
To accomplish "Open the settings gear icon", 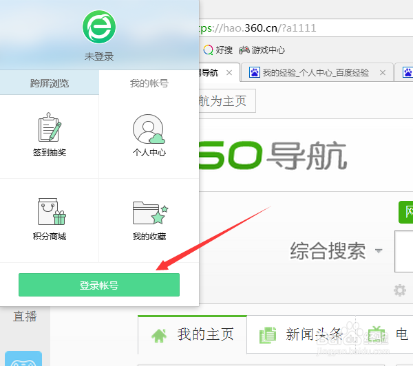I will click(399, 290).
